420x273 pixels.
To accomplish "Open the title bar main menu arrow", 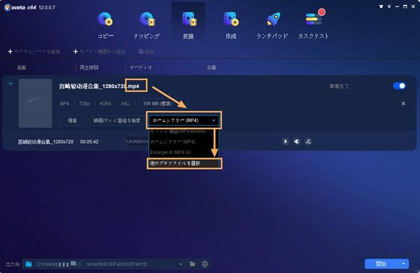I will pos(389,7).
